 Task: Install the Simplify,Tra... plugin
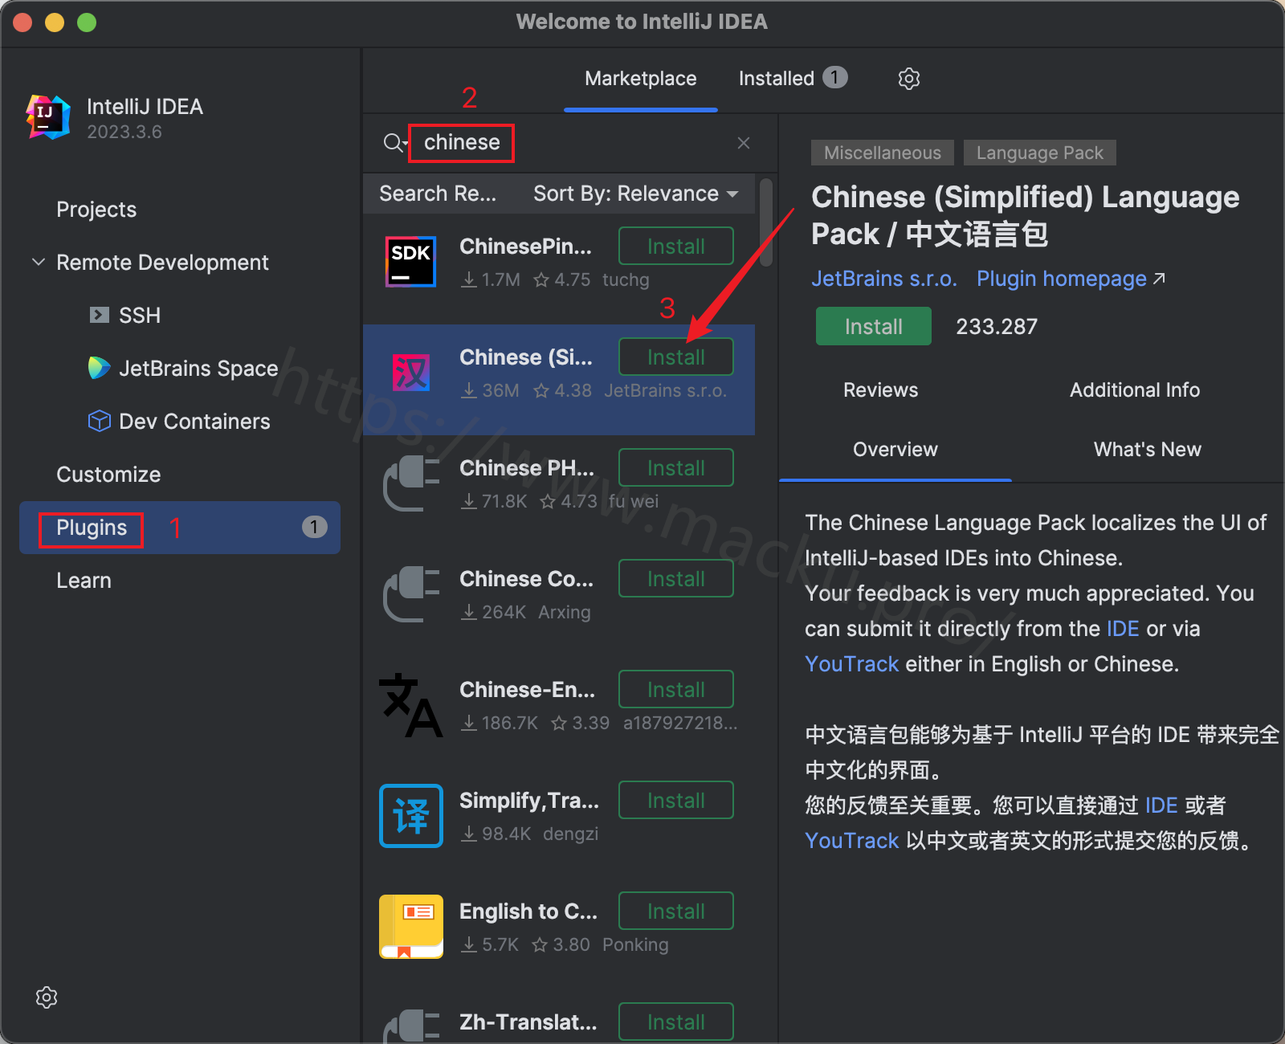(x=675, y=800)
